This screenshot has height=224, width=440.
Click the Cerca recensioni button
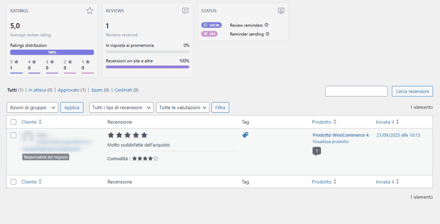tap(412, 91)
